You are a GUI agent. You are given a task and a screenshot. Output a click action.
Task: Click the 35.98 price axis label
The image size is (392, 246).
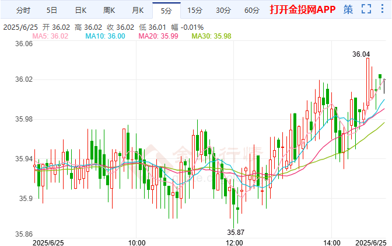(24, 119)
